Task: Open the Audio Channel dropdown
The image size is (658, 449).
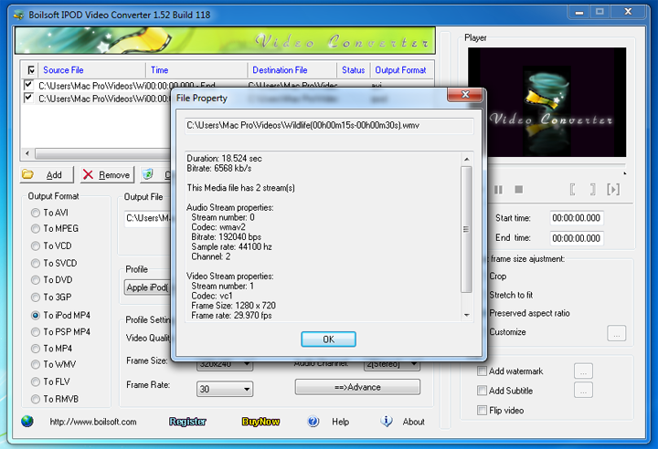Action: pyautogui.click(x=392, y=365)
